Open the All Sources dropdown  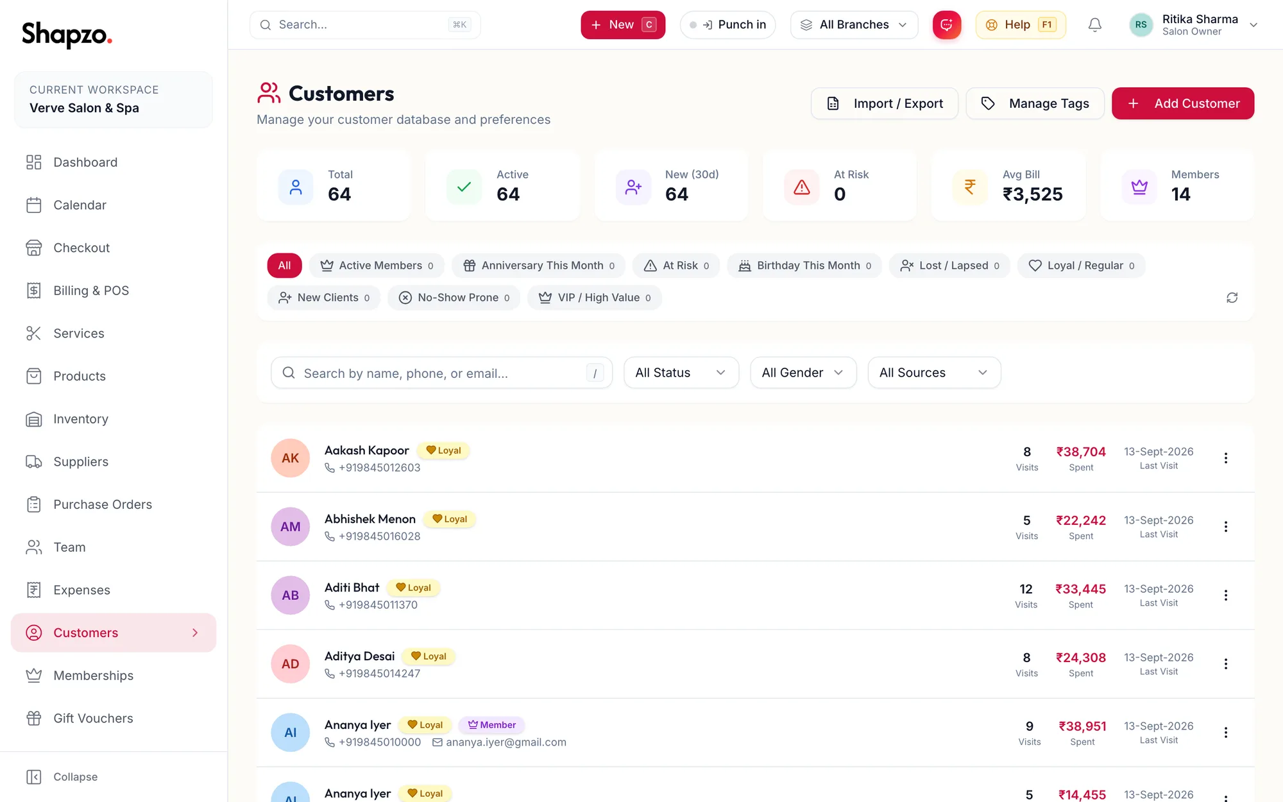(934, 373)
